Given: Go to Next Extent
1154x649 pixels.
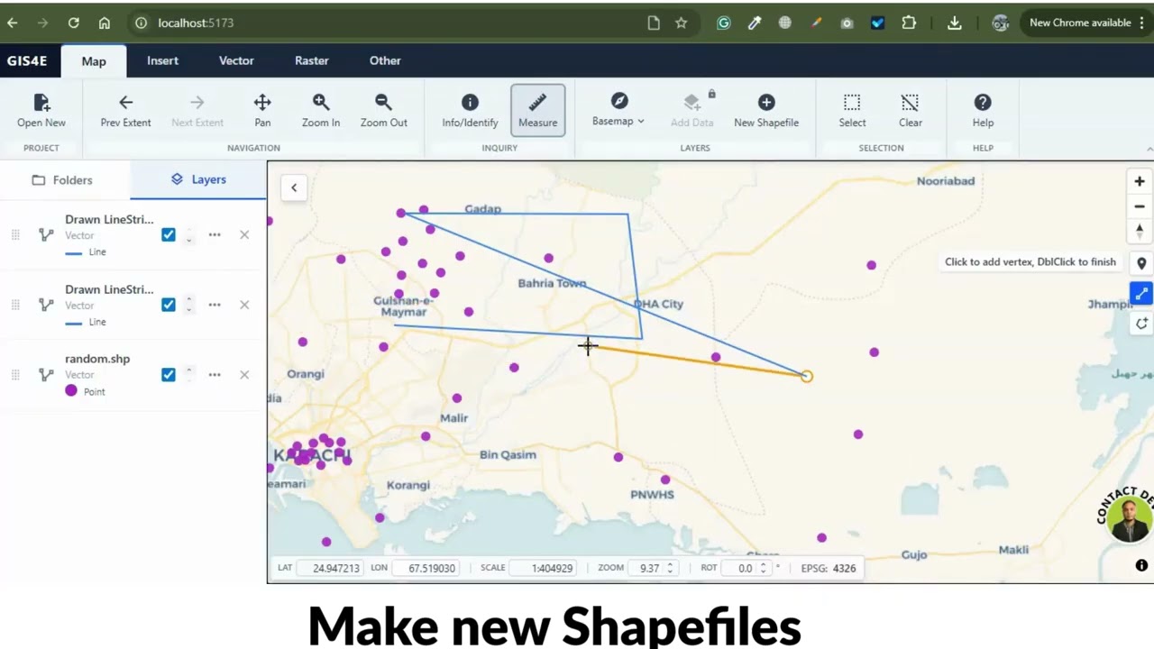Looking at the screenshot, I should [197, 111].
